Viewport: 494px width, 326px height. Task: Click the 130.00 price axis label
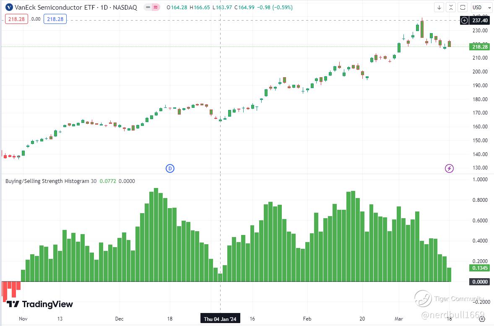coord(480,168)
